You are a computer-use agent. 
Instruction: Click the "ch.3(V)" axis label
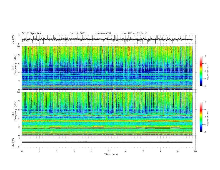coord(13,142)
